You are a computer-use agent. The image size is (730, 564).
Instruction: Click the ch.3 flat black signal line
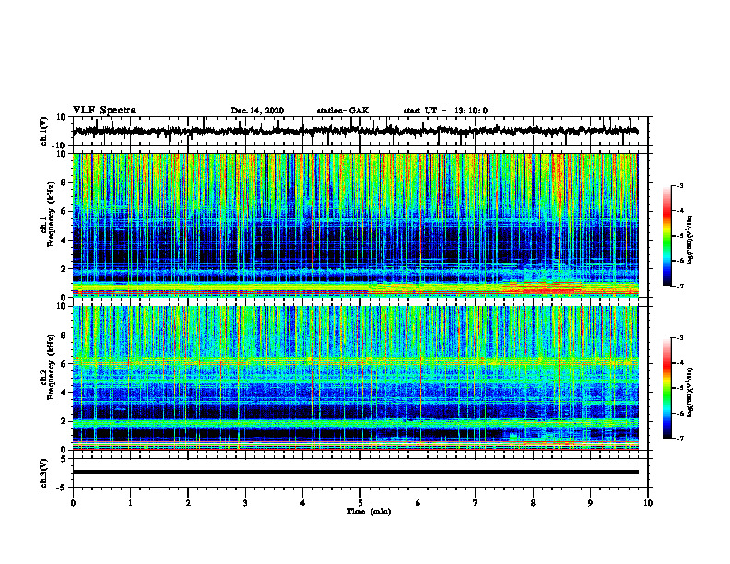[x=355, y=472]
